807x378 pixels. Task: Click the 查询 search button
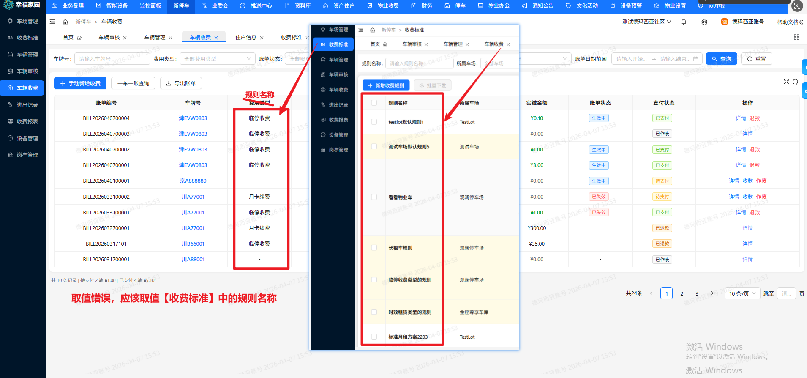[x=721, y=59]
